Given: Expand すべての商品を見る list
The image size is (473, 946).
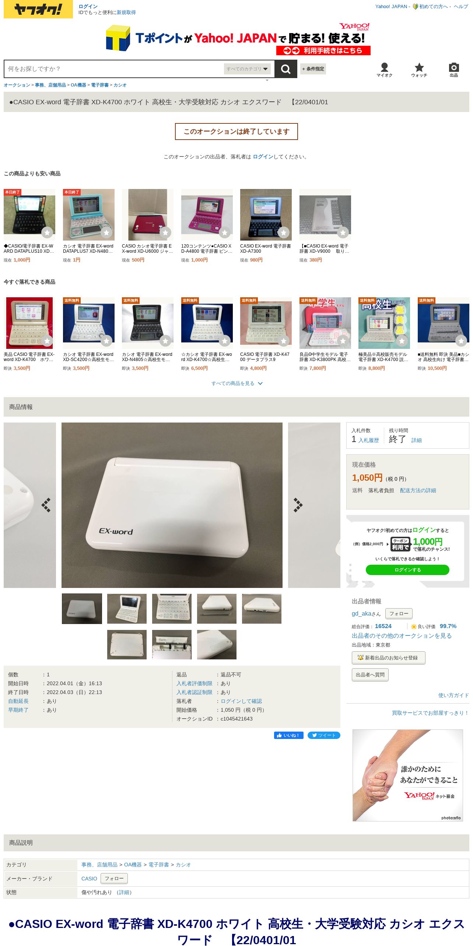Looking at the screenshot, I should click(x=236, y=383).
